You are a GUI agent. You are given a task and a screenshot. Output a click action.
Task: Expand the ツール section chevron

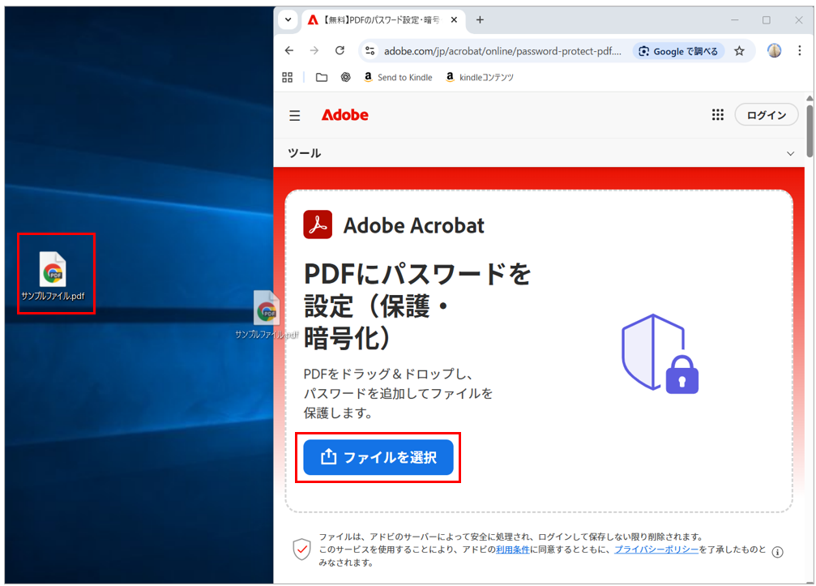click(791, 153)
